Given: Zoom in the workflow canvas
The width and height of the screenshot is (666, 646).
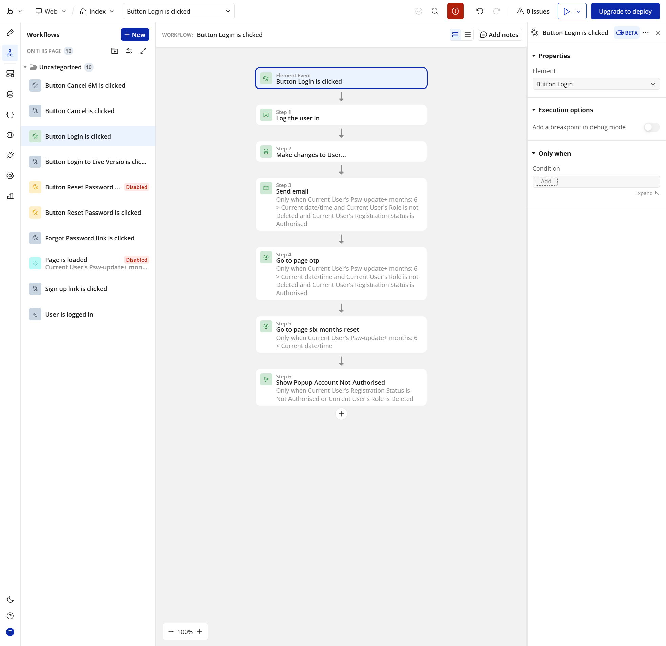Looking at the screenshot, I should 199,632.
